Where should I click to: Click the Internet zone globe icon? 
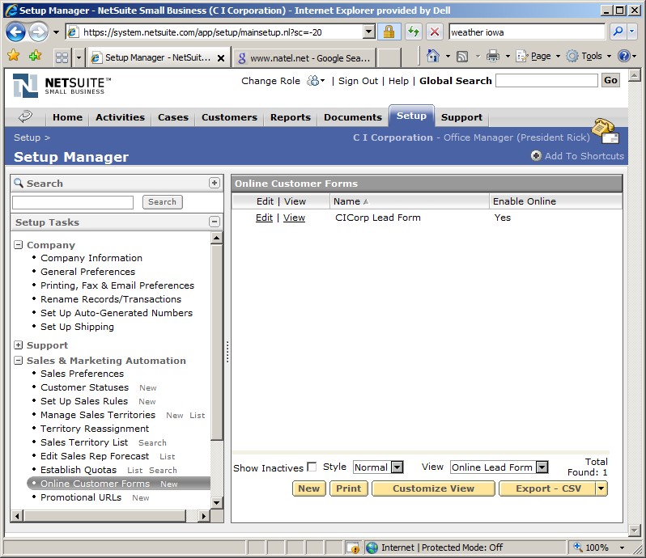372,547
